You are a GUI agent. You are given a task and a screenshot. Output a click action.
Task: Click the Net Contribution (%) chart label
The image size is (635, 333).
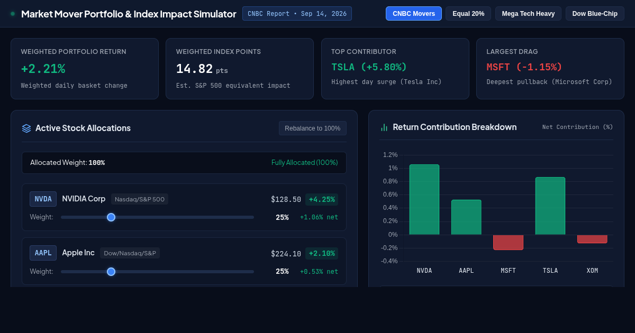(577, 127)
